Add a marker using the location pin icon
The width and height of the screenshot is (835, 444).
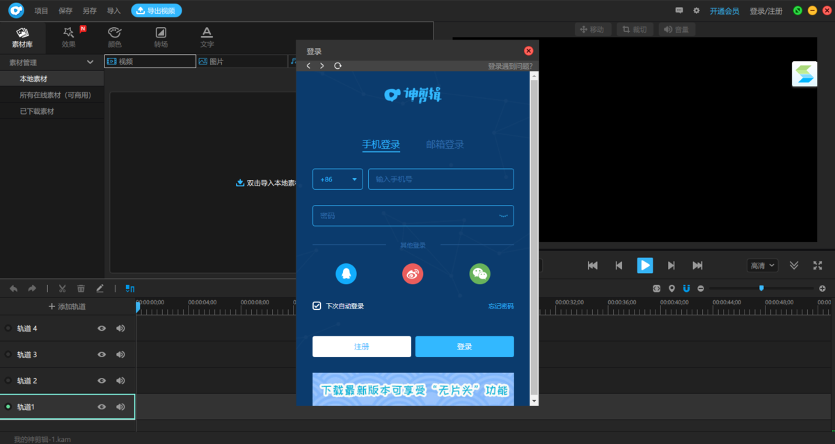671,288
